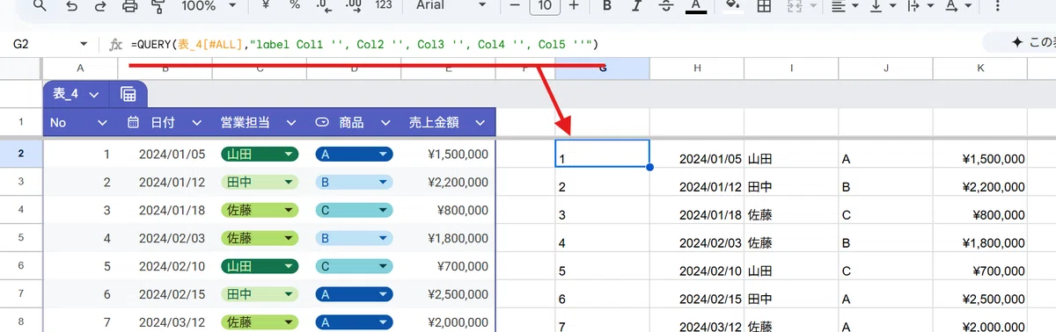Screen dimensions: 1056x332
Task: Open the search menus magnifier icon
Action: pos(40,5)
